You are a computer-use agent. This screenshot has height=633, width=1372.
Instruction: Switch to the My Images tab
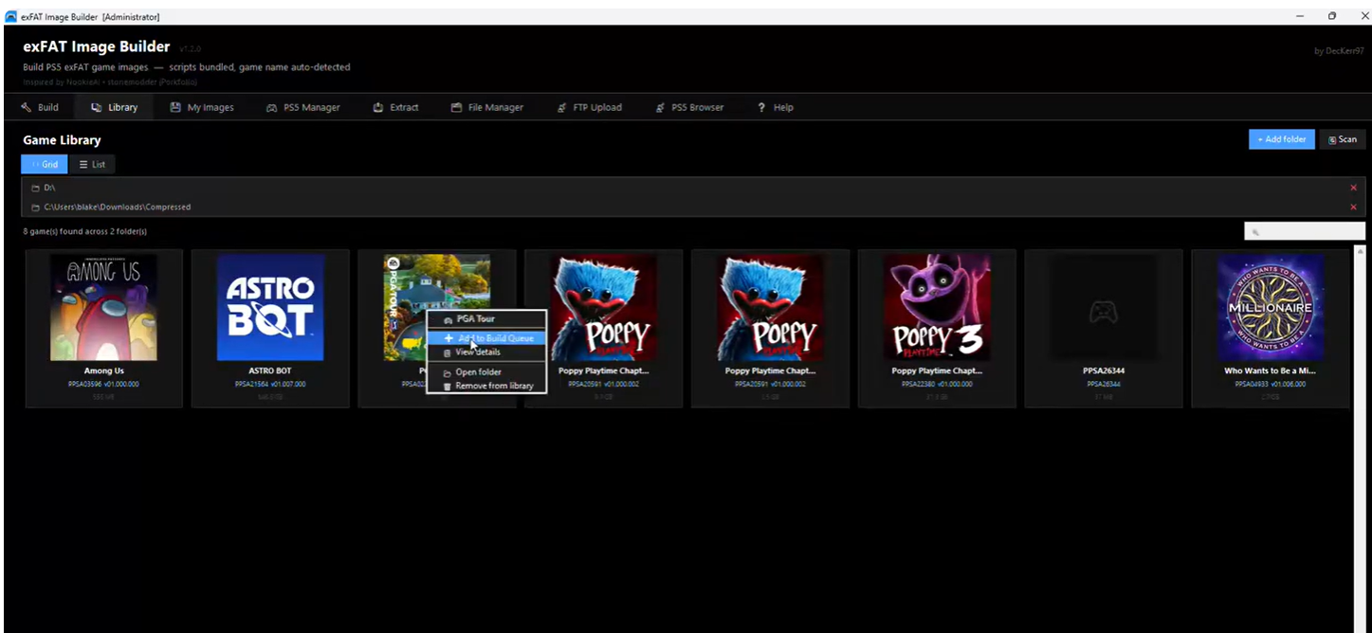(201, 107)
